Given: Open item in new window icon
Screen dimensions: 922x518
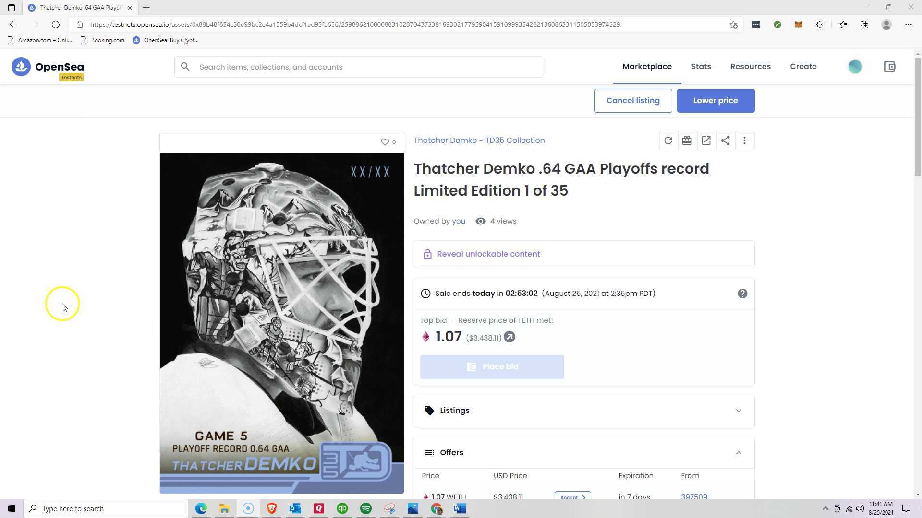Looking at the screenshot, I should (706, 141).
